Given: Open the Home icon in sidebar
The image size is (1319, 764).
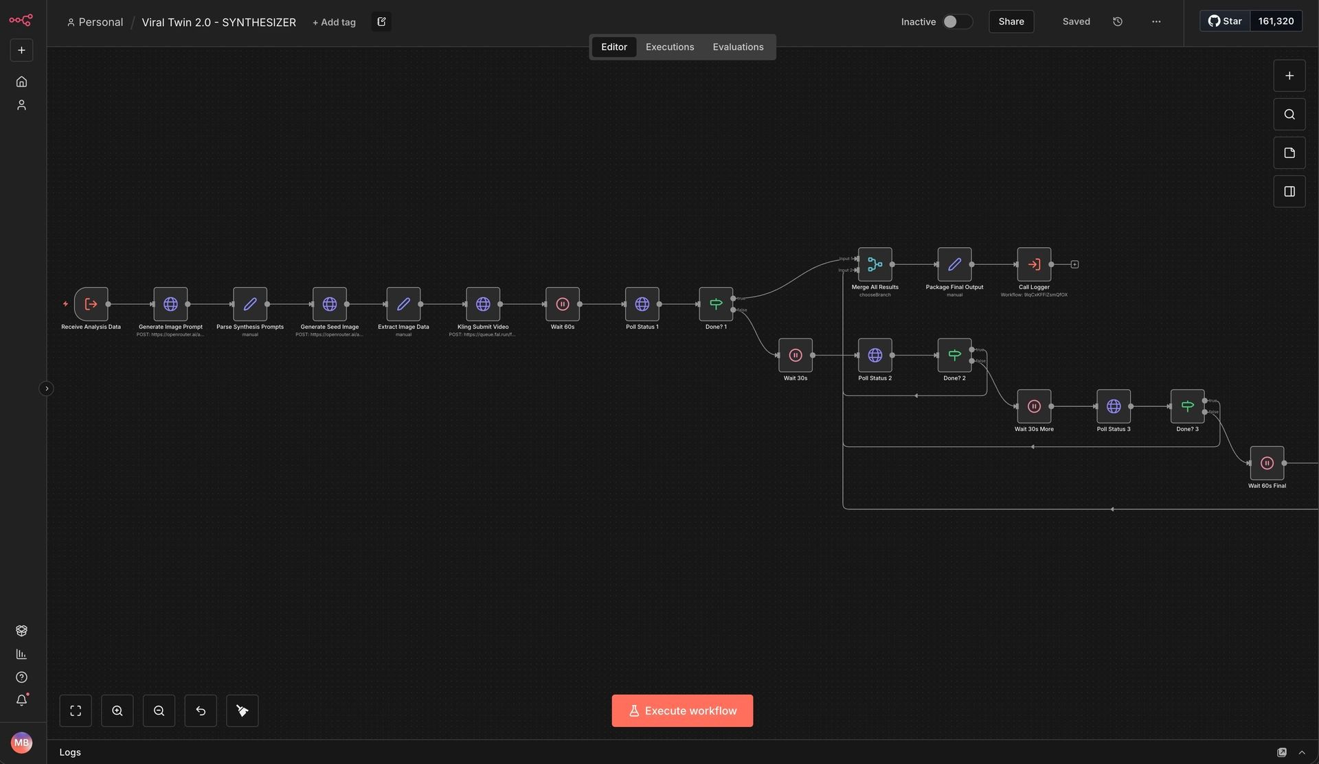Looking at the screenshot, I should tap(21, 82).
